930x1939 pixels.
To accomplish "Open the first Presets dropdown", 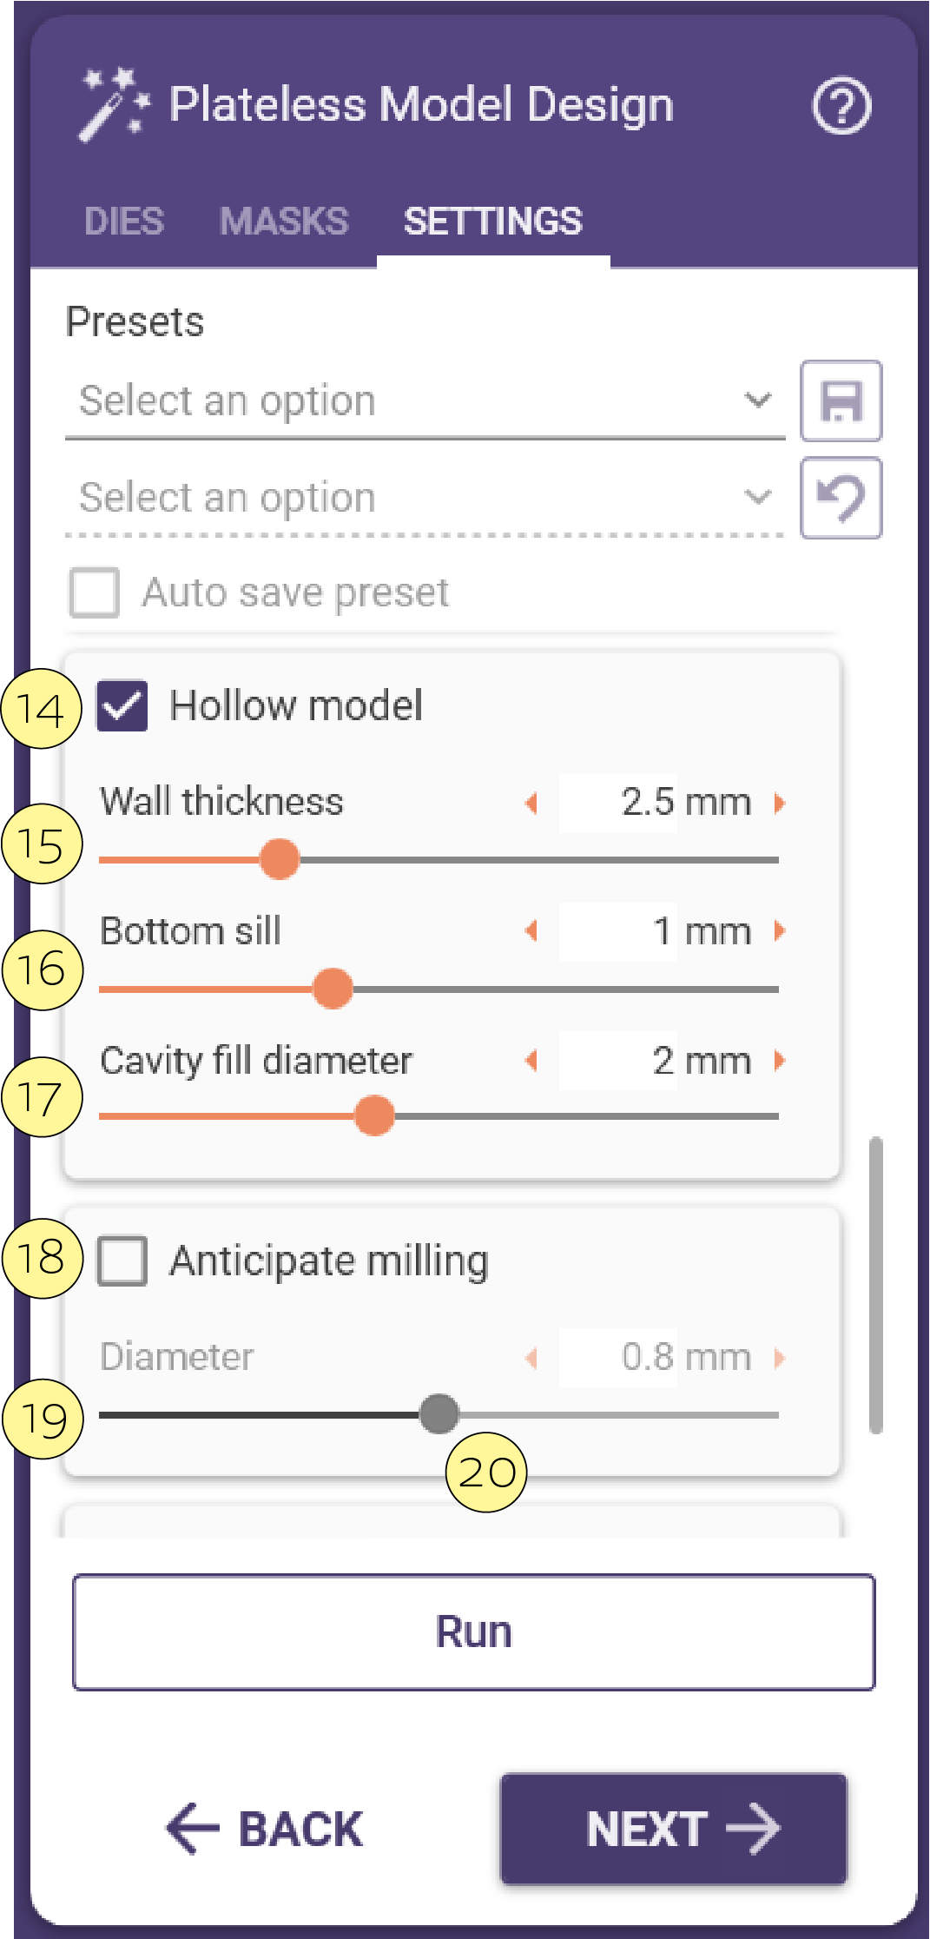I will click(x=425, y=401).
